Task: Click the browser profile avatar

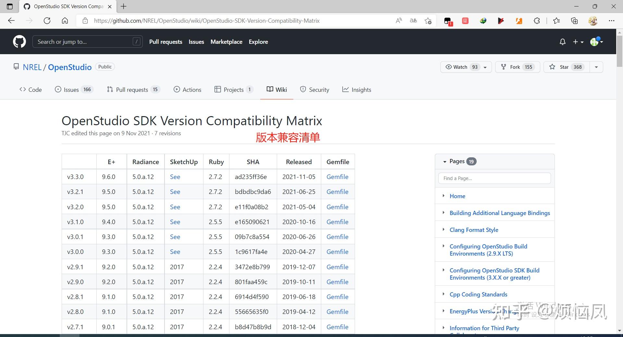Action: point(593,21)
